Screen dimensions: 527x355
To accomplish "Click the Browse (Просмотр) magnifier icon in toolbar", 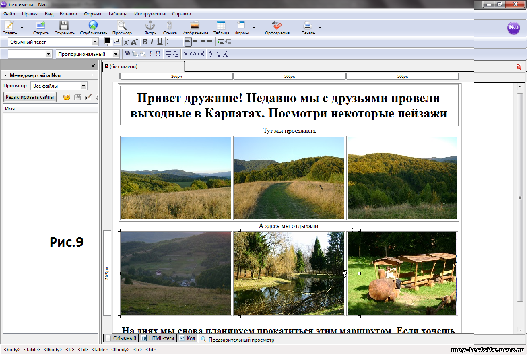I will pyautogui.click(x=122, y=25).
